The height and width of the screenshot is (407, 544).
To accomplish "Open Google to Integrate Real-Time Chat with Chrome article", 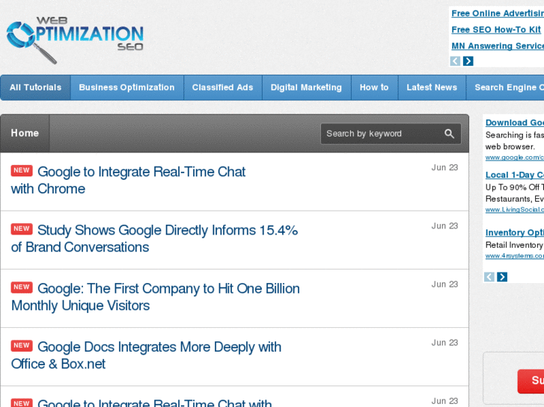I will click(128, 181).
